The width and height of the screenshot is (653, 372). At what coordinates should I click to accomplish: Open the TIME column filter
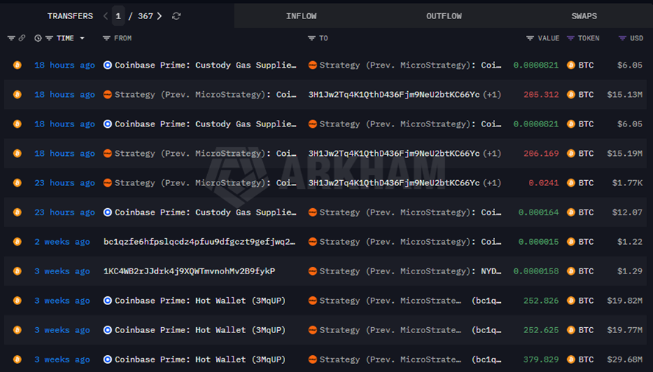click(x=49, y=38)
